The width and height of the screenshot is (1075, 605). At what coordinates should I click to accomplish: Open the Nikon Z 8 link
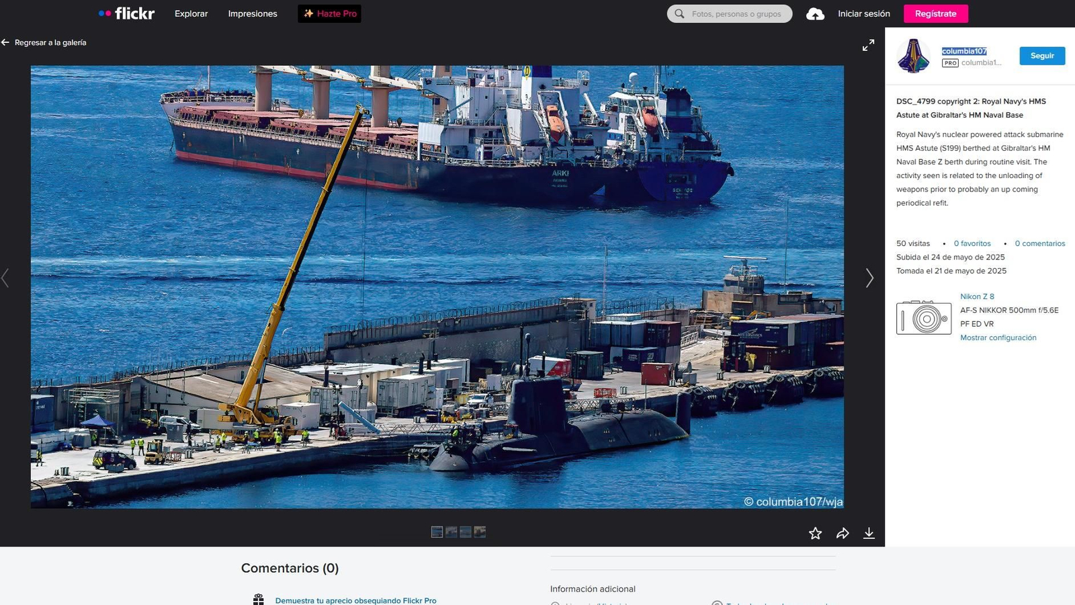click(x=978, y=296)
